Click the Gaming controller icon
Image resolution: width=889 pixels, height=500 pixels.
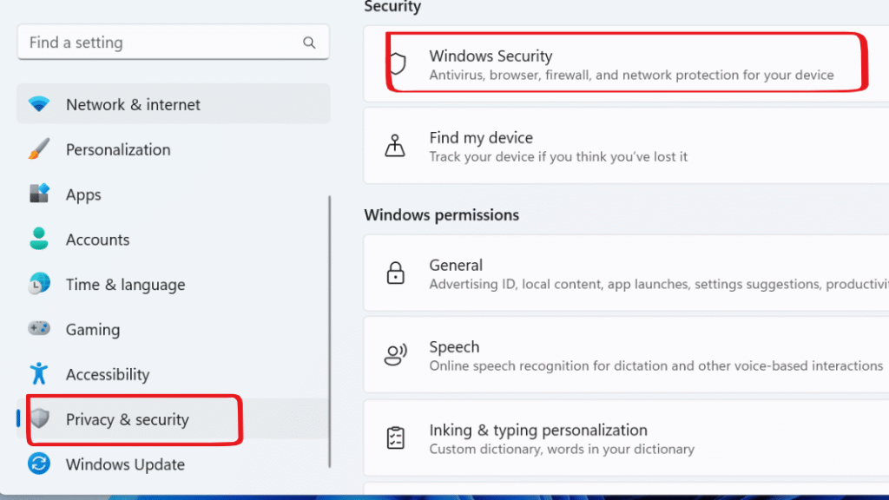(x=39, y=328)
